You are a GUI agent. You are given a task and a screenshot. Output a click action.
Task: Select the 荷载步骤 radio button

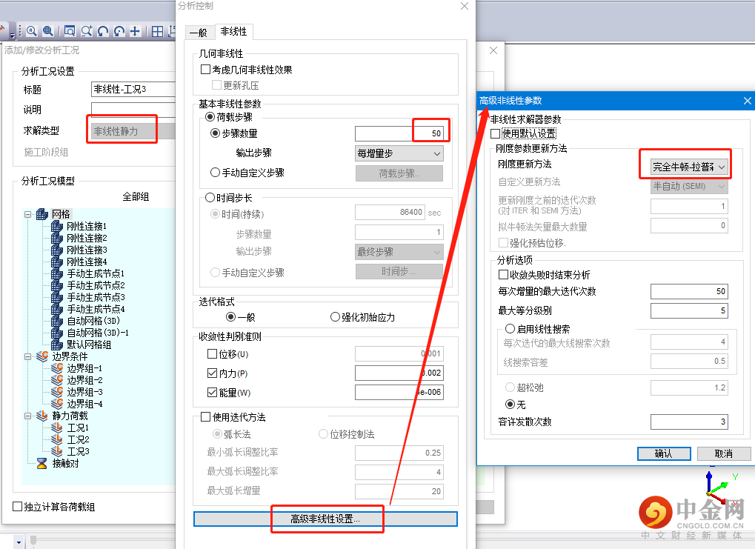210,116
